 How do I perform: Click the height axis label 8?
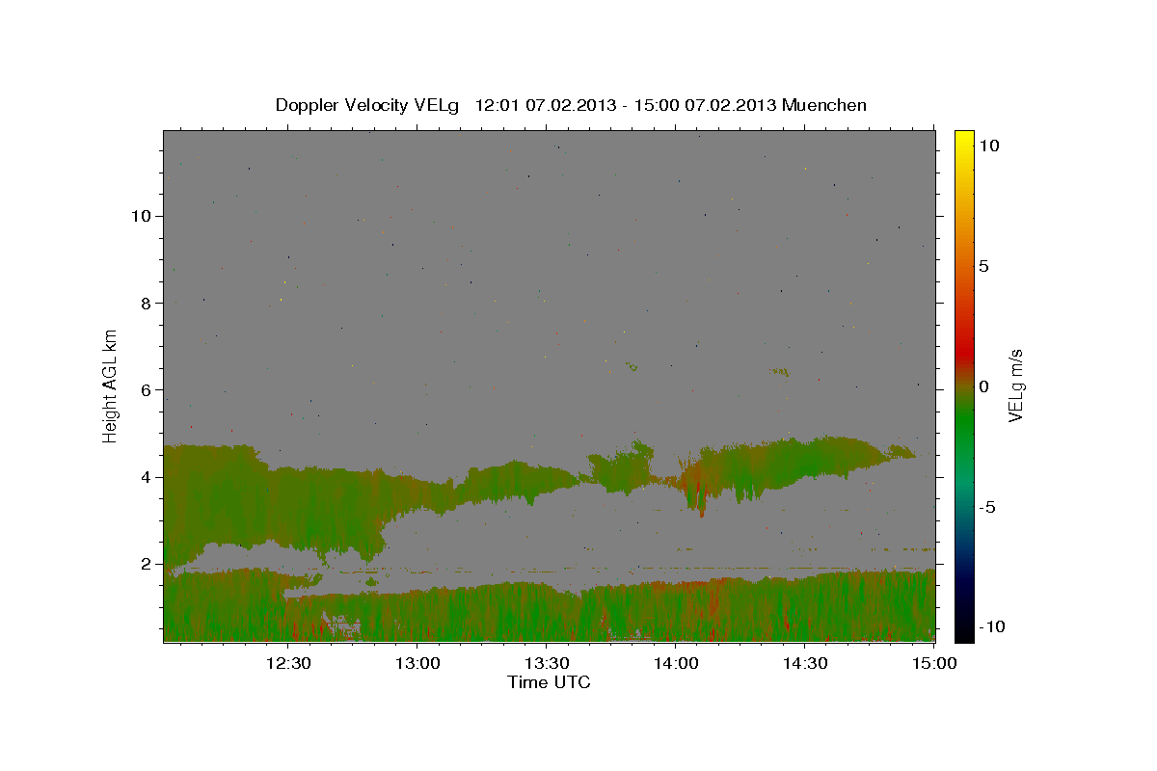pos(148,303)
